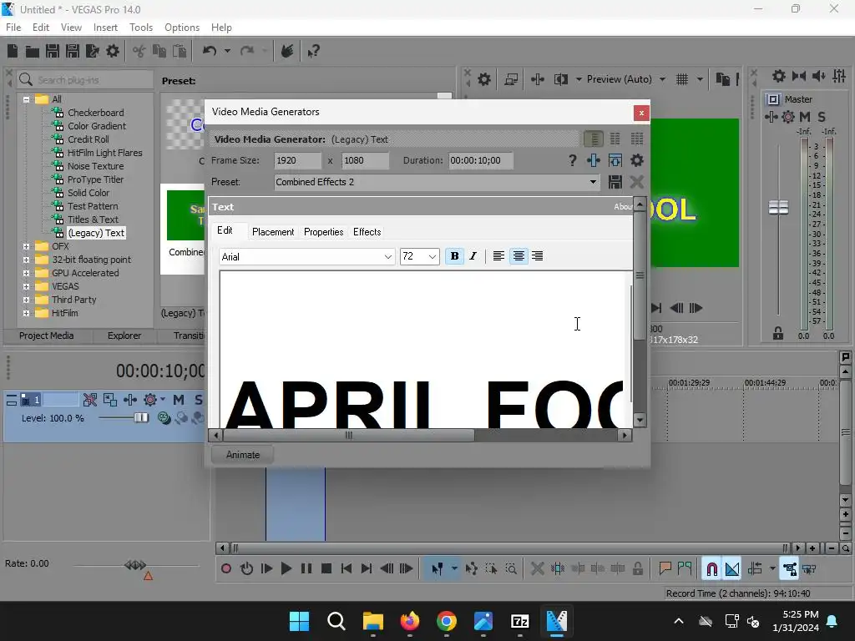The image size is (855, 641).
Task: Align the text to the right
Action: click(x=538, y=256)
